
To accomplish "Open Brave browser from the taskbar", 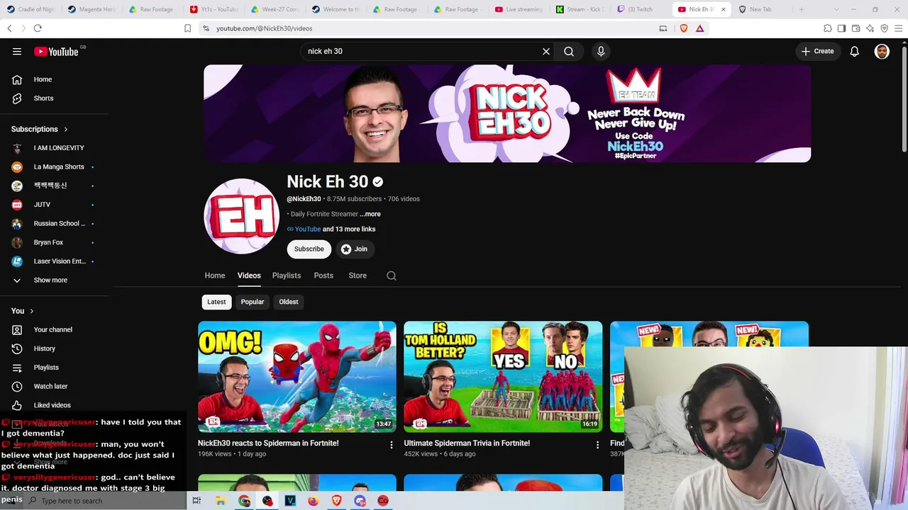I will pyautogui.click(x=336, y=501).
